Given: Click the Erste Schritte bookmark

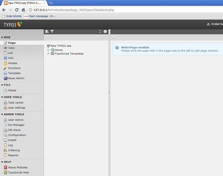Looking at the screenshot, I should click(12, 16).
